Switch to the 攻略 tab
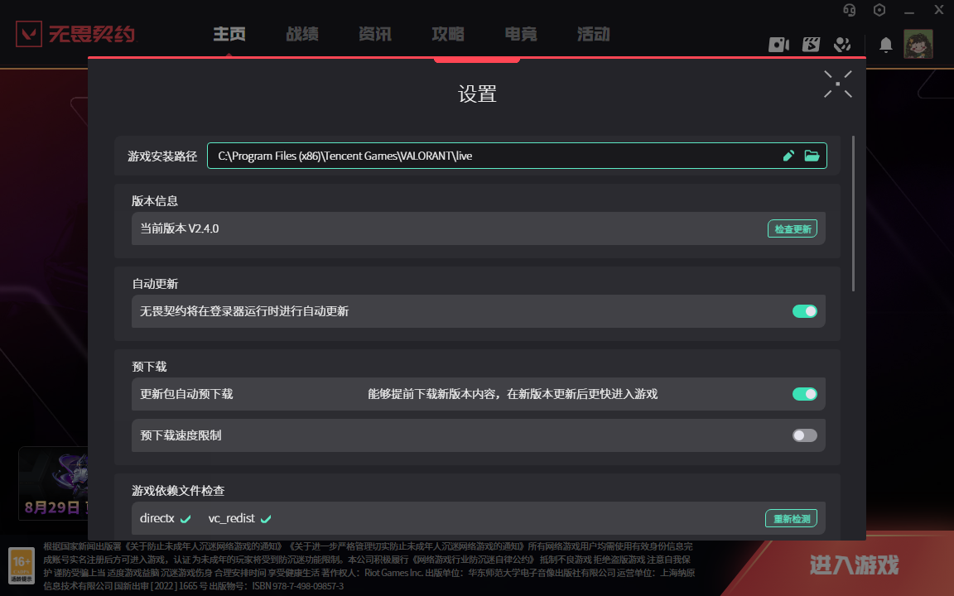 [448, 34]
